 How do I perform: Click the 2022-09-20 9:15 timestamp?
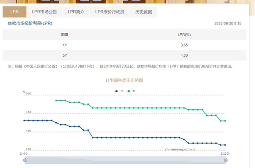pyautogui.click(x=228, y=24)
